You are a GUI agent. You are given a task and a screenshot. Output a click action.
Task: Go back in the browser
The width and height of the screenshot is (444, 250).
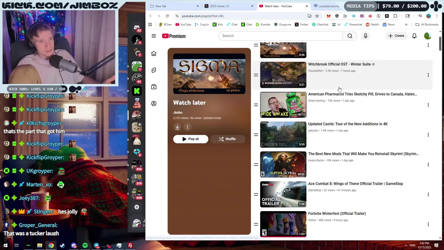coord(151,16)
